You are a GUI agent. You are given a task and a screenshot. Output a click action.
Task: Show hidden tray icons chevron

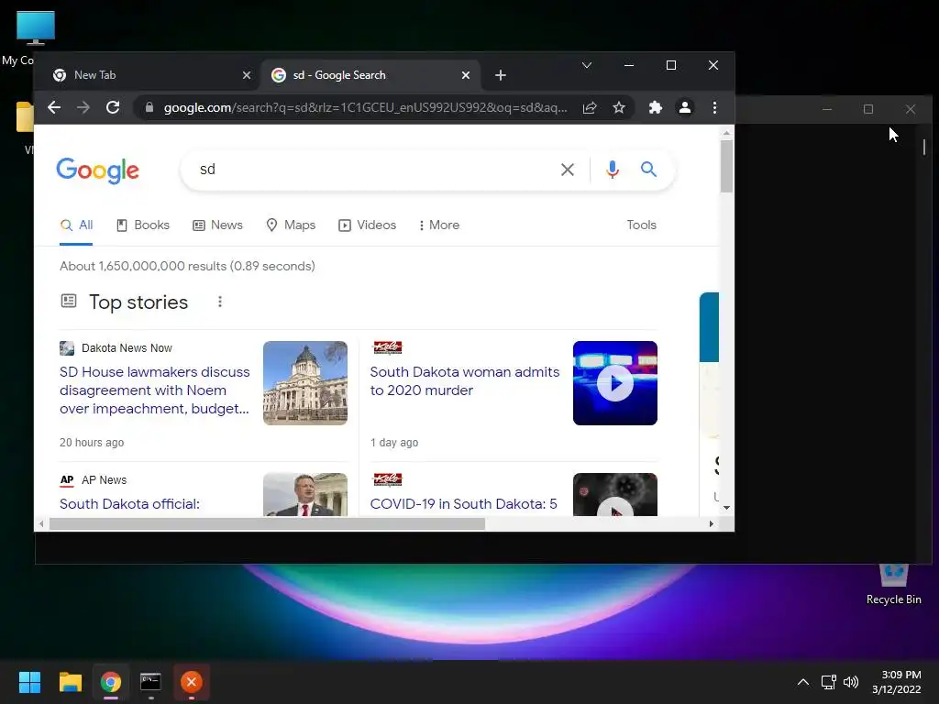(x=803, y=682)
